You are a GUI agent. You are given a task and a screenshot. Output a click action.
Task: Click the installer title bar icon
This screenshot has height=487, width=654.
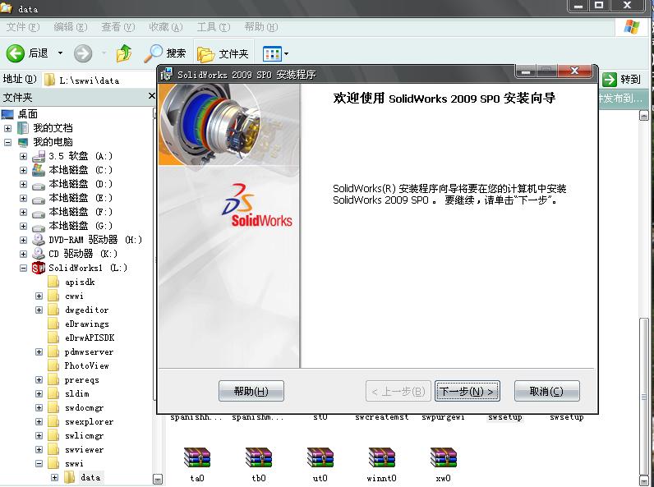coord(167,74)
